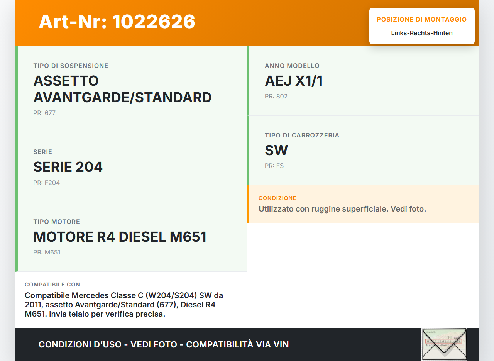Screen dimensions: 494x361
Task: Click the Condizione rust notice text
Action: [342, 209]
